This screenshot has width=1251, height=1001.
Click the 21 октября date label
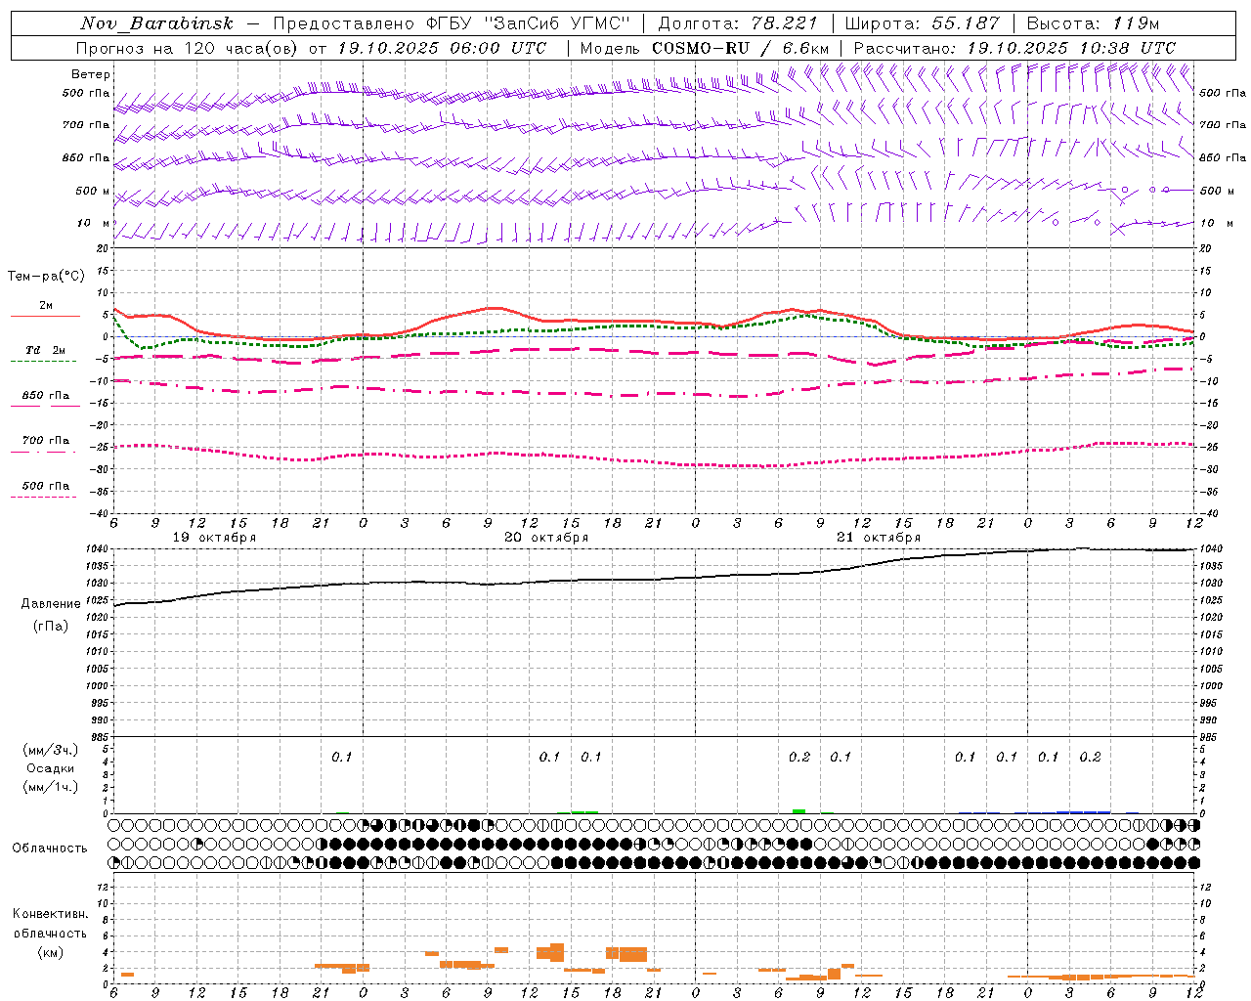click(879, 538)
